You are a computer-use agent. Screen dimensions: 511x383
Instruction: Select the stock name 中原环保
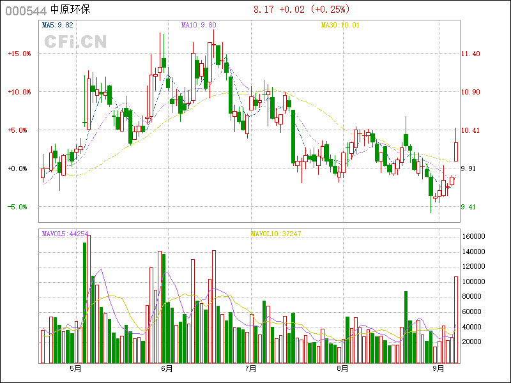coord(70,10)
